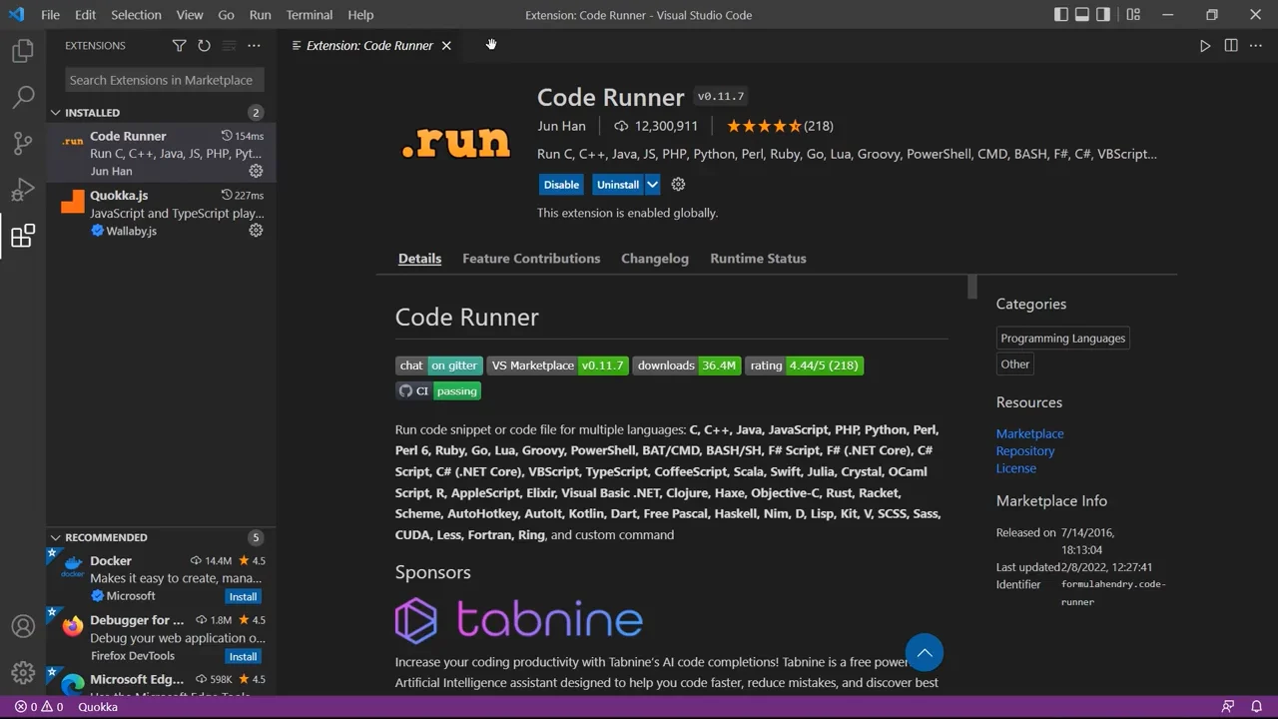
Task: Open the Terminal menu
Action: click(x=310, y=15)
